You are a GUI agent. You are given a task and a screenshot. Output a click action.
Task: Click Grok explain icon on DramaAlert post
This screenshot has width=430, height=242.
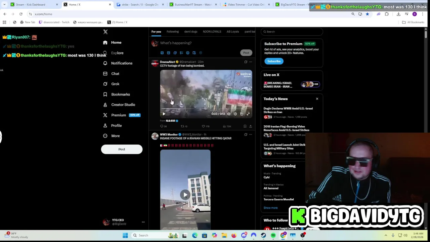click(x=246, y=62)
